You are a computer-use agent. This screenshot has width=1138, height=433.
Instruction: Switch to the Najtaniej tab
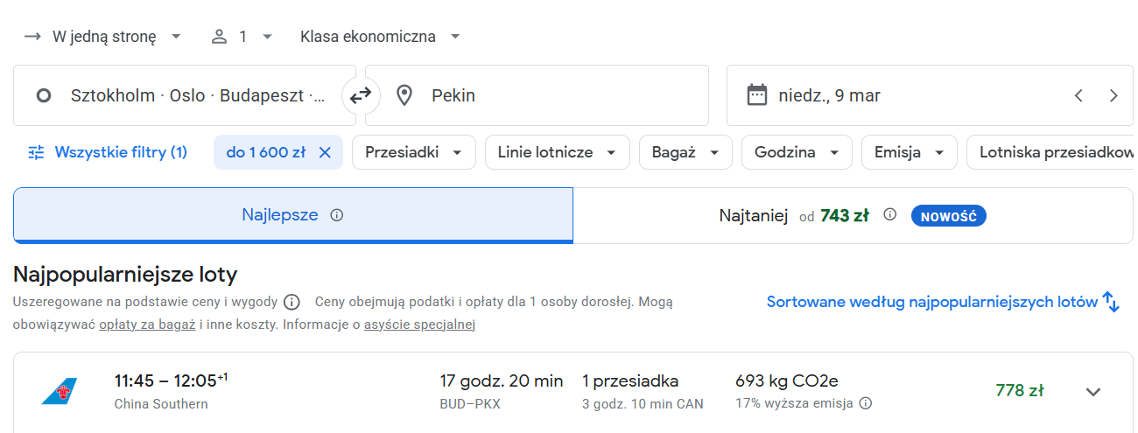853,215
